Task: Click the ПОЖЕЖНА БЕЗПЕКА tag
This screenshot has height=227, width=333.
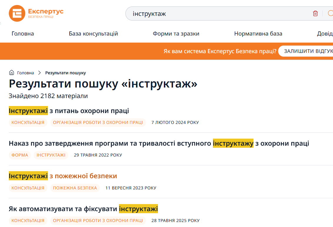Action: [75, 188]
